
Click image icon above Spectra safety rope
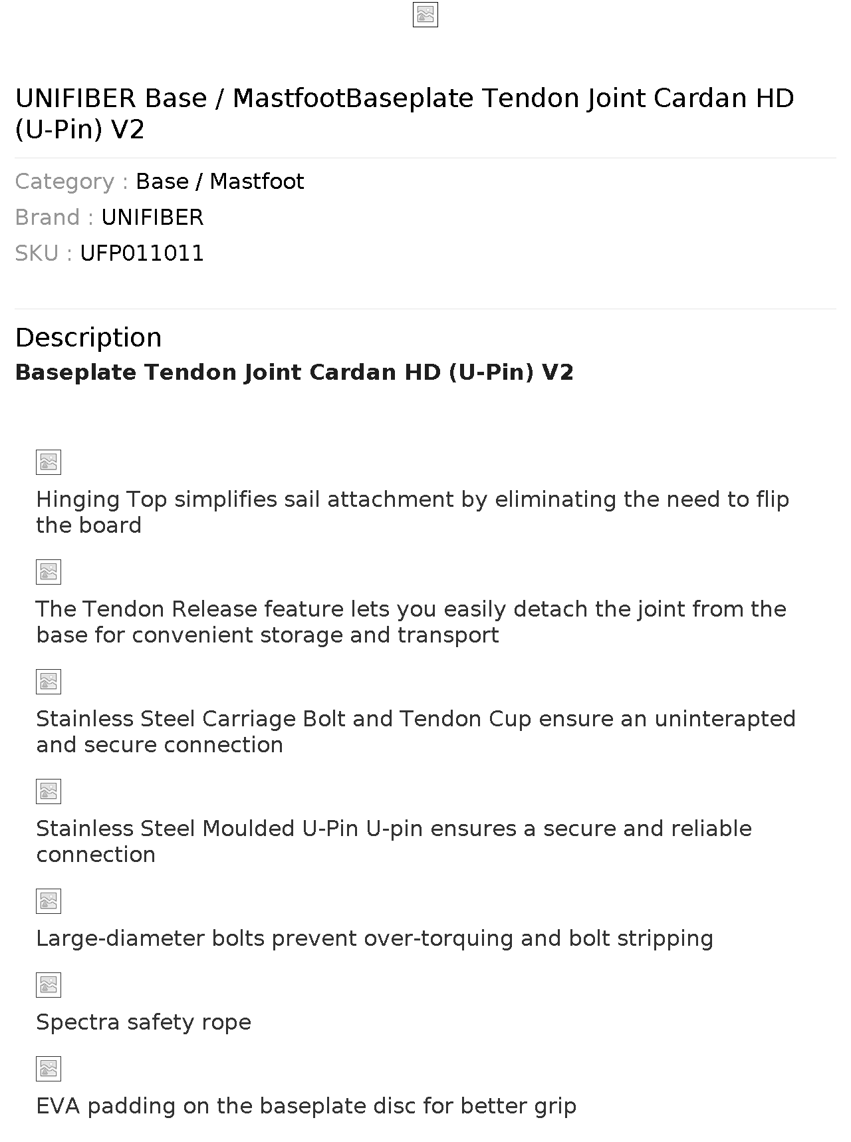(49, 985)
